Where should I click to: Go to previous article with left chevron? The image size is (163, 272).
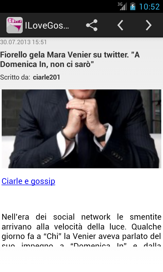120,25
